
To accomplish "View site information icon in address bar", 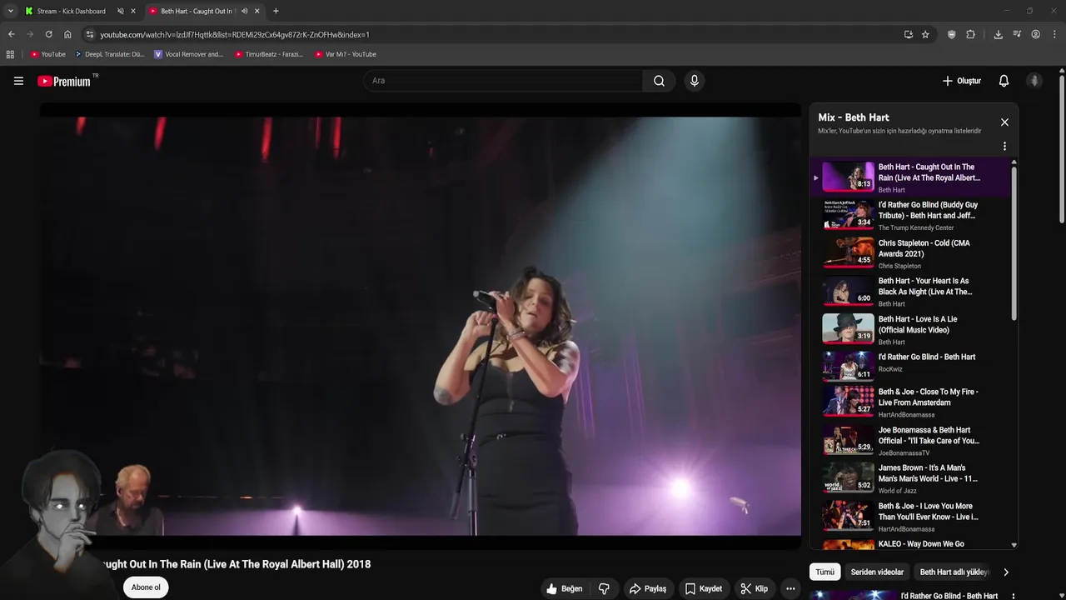I will (90, 34).
